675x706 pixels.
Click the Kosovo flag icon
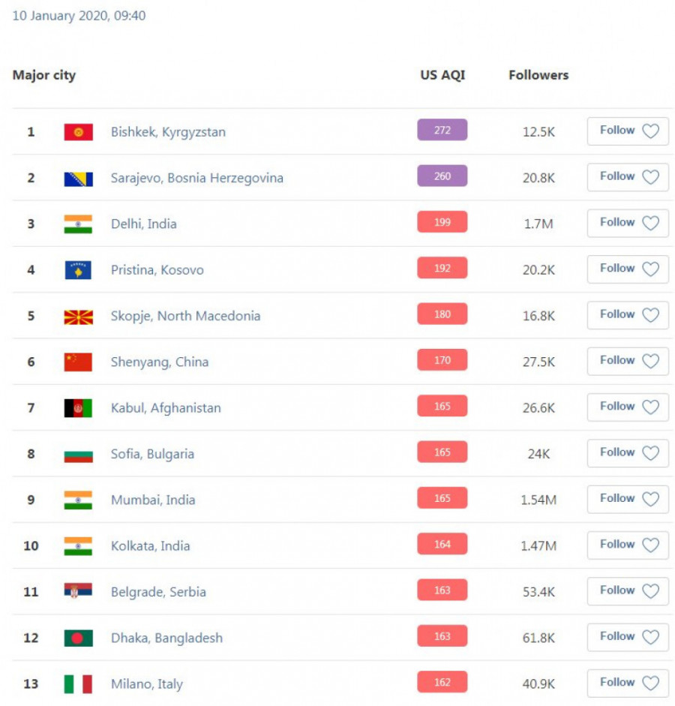(x=78, y=270)
